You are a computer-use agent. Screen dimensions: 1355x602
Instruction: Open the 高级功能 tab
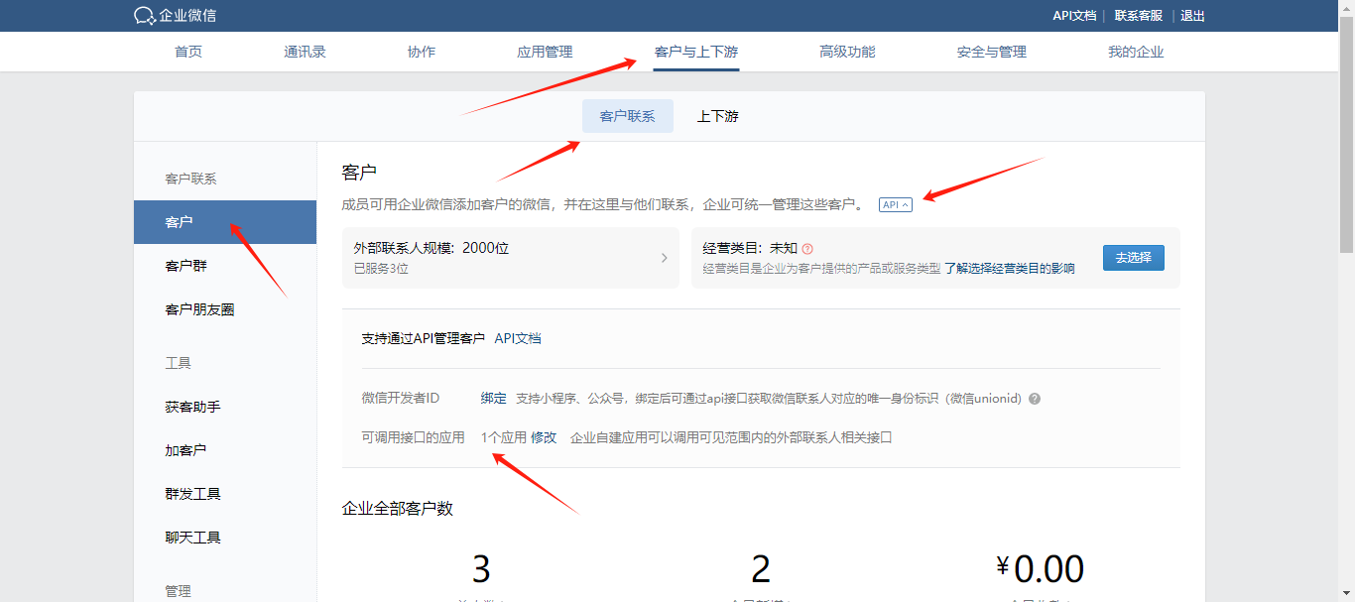(x=847, y=52)
